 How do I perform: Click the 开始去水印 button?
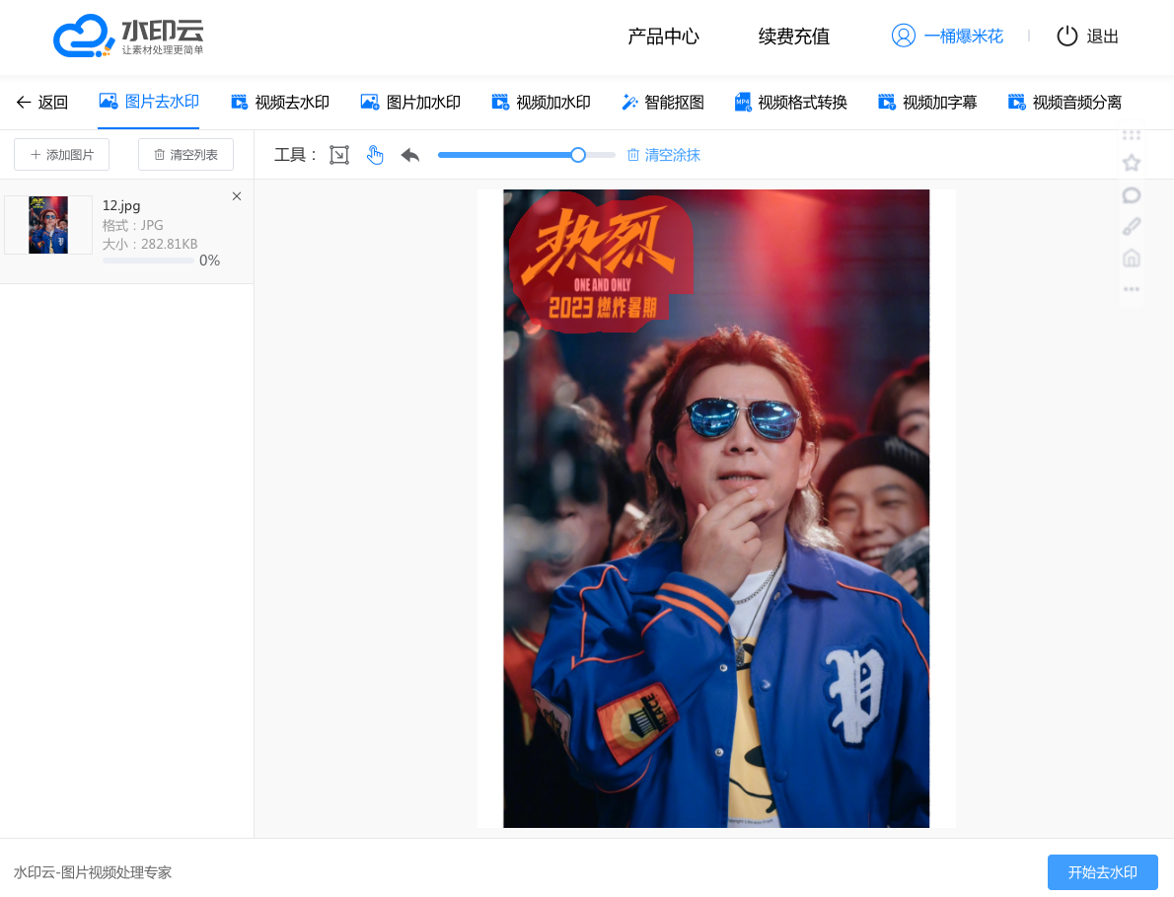coord(1102,872)
